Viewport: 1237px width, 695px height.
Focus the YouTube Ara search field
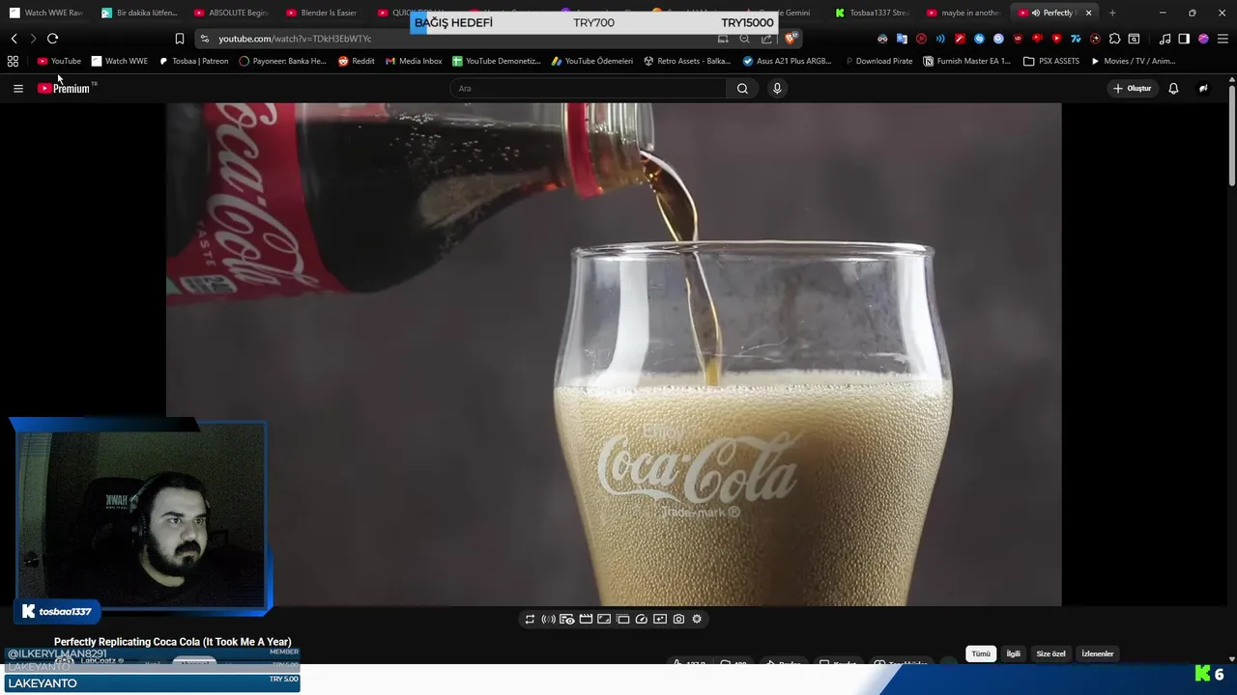coord(588,88)
